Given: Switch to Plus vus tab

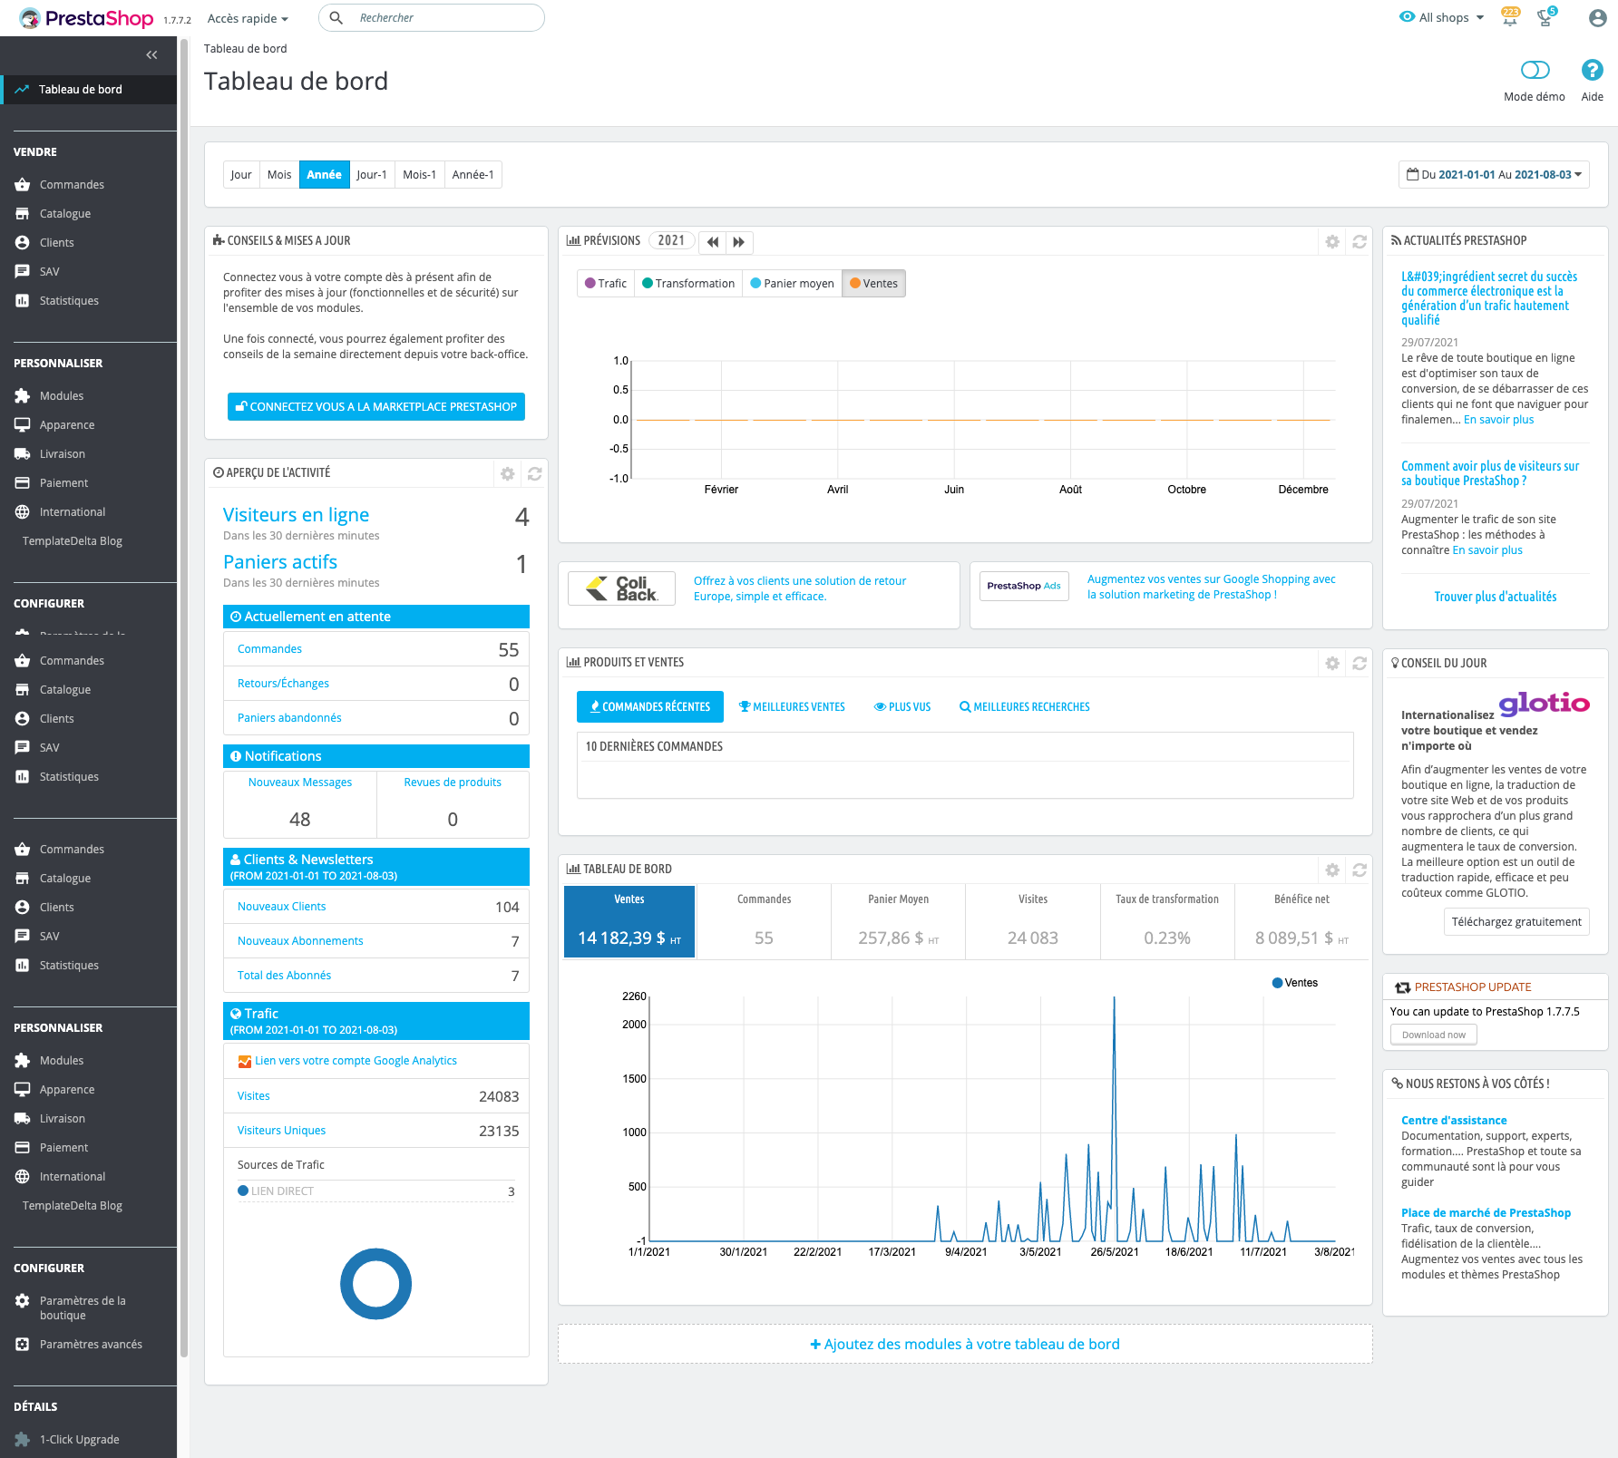Looking at the screenshot, I should point(902,707).
